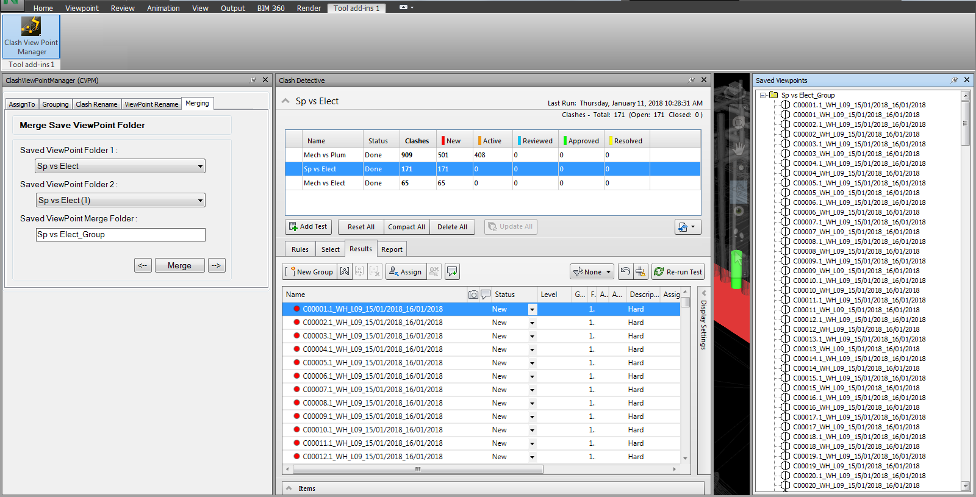The image size is (976, 497).
Task: Expand the Items section
Action: (288, 488)
